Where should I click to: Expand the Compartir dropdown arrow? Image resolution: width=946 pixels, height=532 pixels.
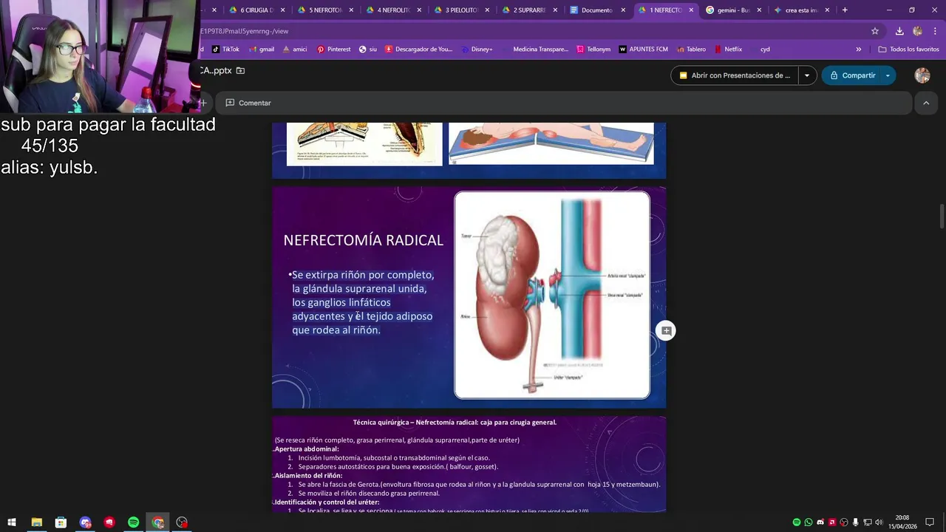[888, 75]
